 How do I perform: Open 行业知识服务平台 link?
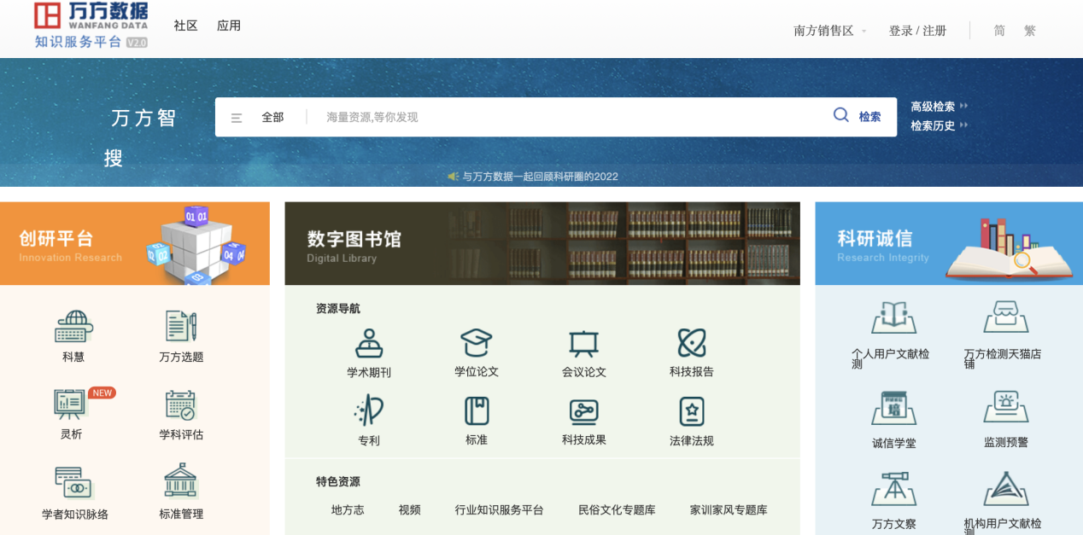[x=499, y=509]
